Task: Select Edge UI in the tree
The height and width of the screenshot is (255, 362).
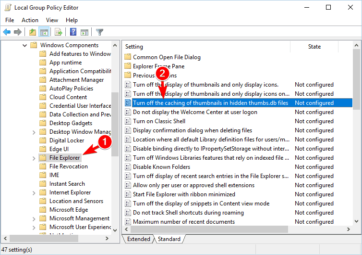Action: [59, 149]
